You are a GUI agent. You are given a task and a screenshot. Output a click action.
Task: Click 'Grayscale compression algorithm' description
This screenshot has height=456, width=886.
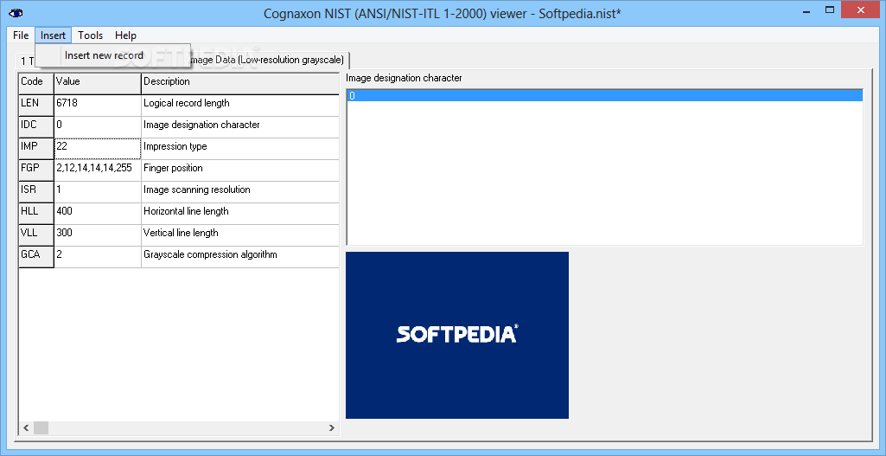point(240,256)
